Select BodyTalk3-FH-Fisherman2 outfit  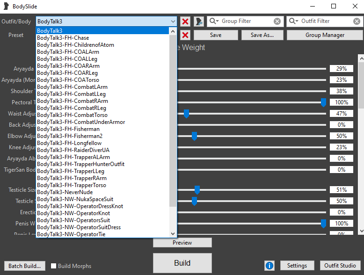click(102, 136)
